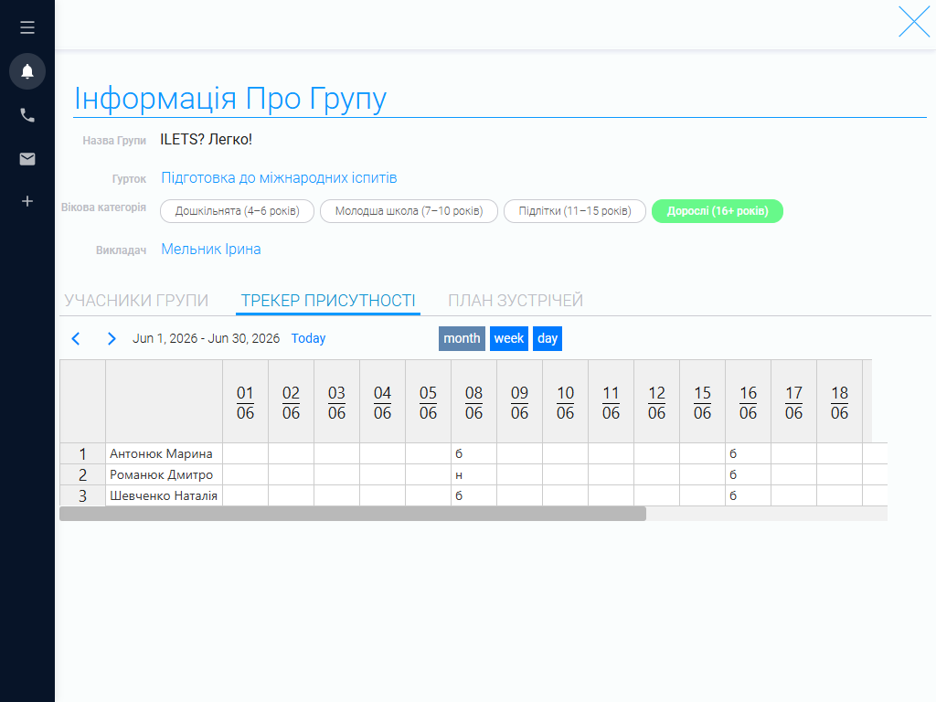Go to the previous month with left chevron

76,338
